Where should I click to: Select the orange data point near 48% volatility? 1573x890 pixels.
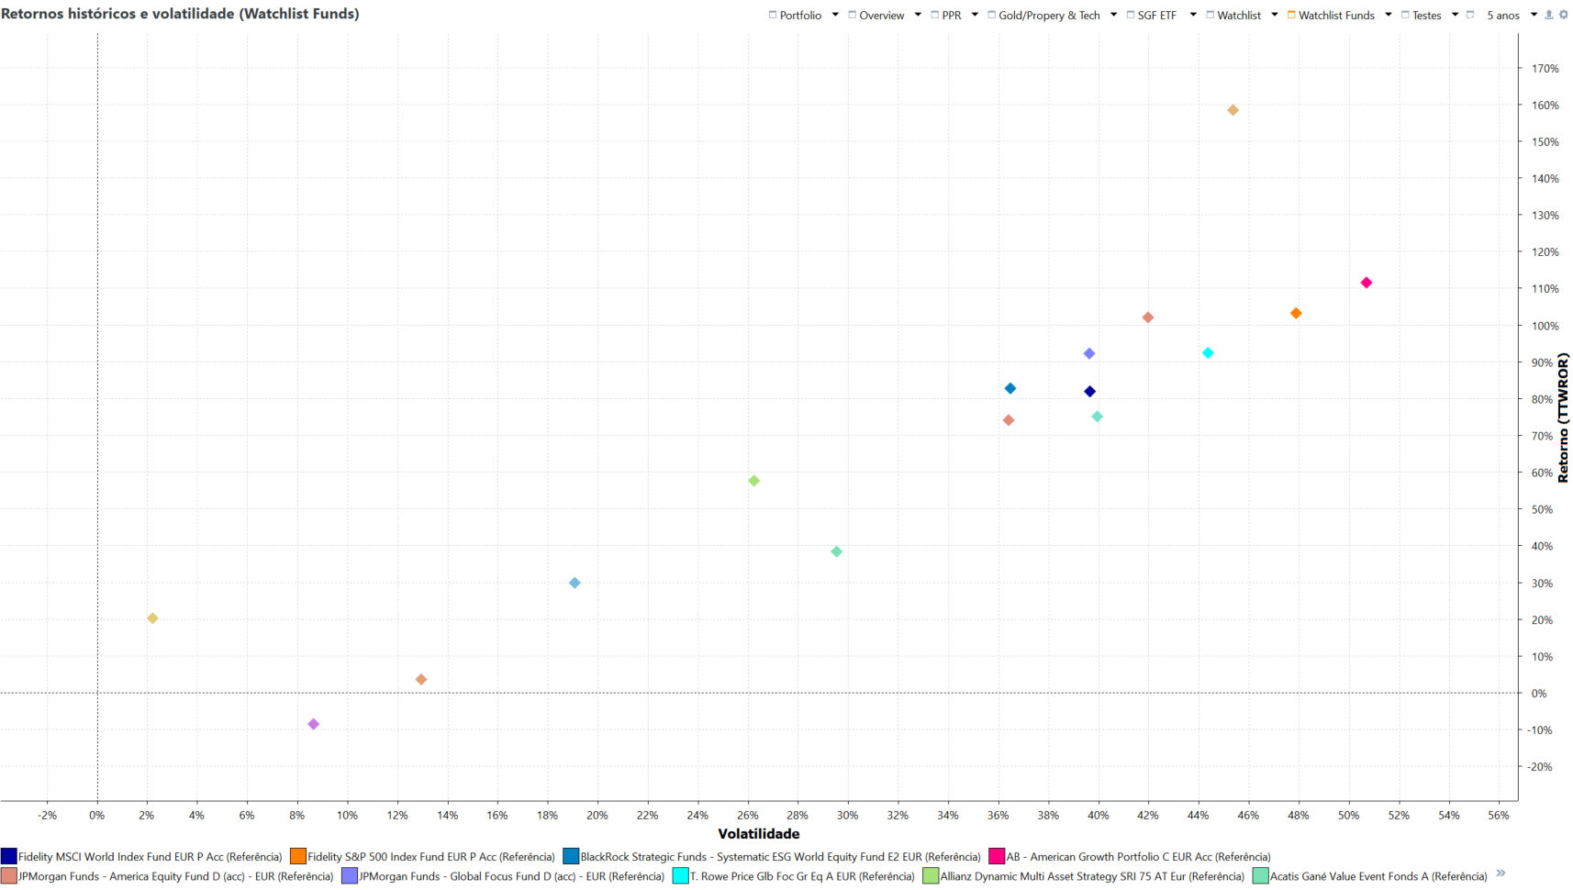[1296, 314]
